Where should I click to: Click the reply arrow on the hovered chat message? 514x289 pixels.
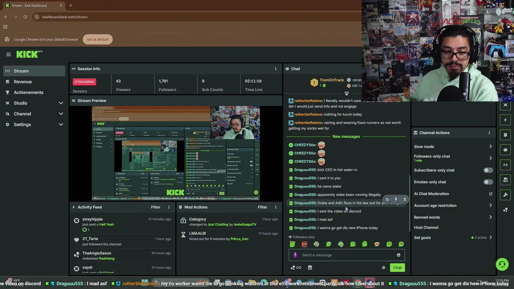387,199
